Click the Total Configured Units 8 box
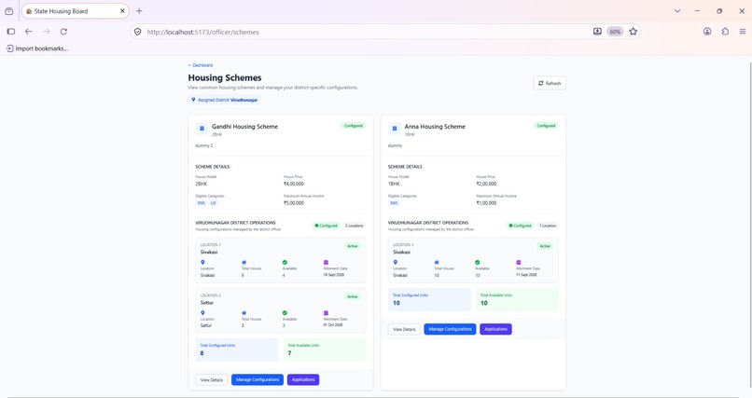Viewport: 752px width, 398px height. [237, 350]
